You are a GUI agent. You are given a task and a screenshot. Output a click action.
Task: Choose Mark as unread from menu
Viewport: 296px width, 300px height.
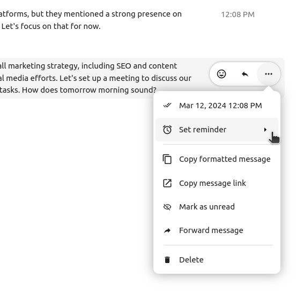(x=217, y=207)
